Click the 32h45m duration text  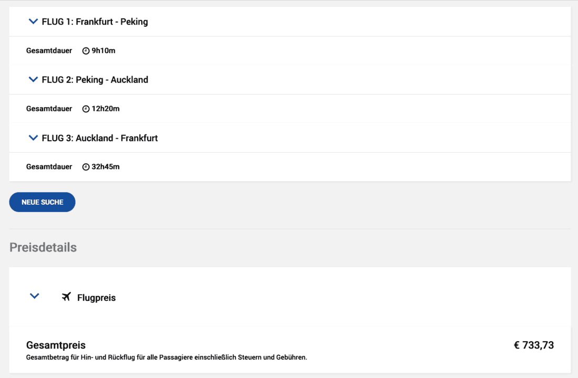(106, 167)
